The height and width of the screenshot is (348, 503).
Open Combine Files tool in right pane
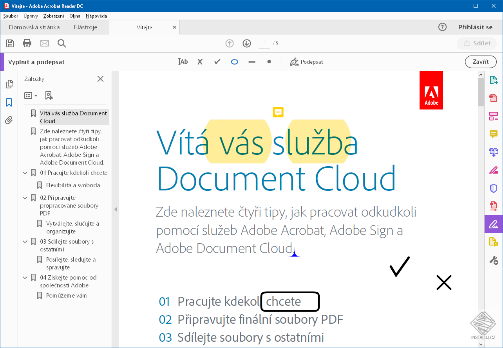(x=494, y=152)
